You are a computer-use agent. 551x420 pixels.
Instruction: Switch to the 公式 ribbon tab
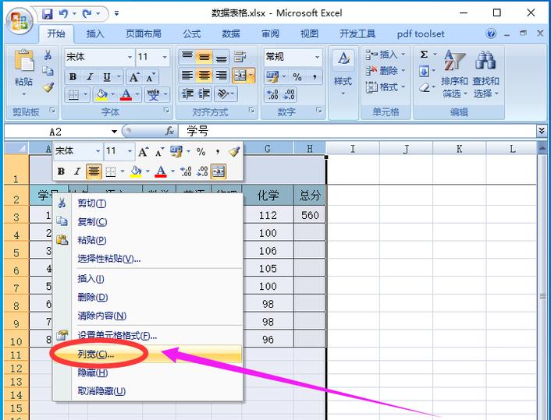point(191,34)
